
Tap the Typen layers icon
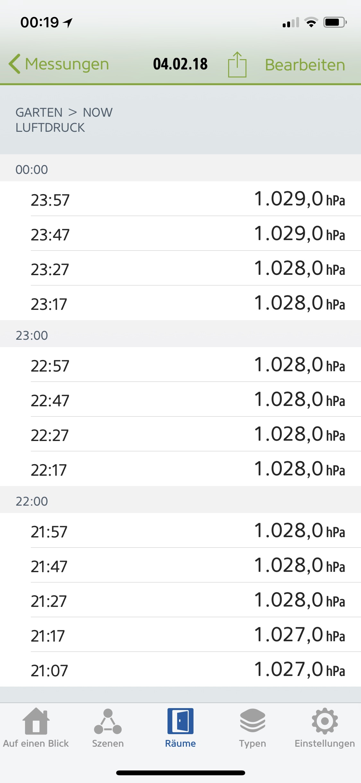point(253,720)
